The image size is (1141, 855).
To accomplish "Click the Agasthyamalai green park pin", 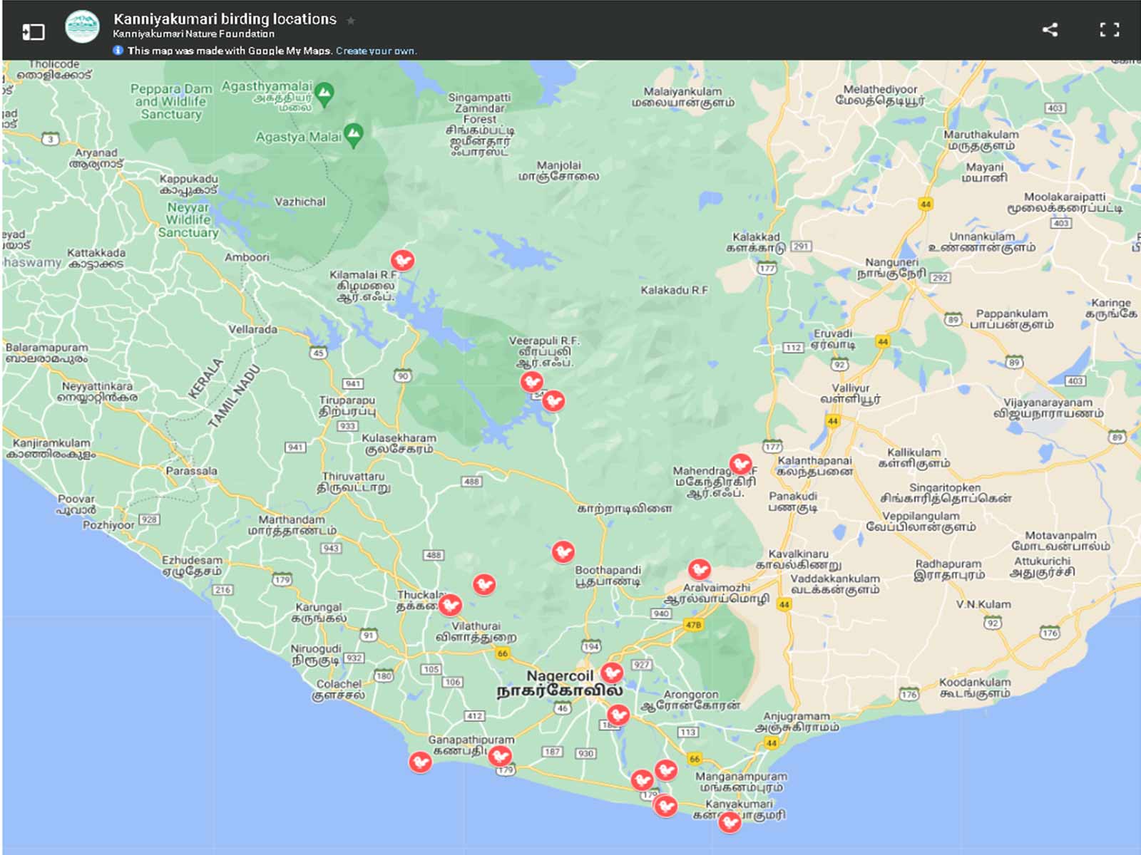I will [324, 94].
